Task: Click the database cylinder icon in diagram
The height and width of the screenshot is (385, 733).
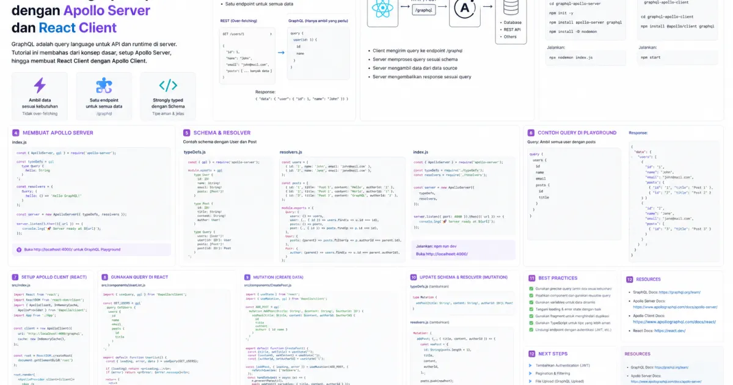Action: [510, 7]
